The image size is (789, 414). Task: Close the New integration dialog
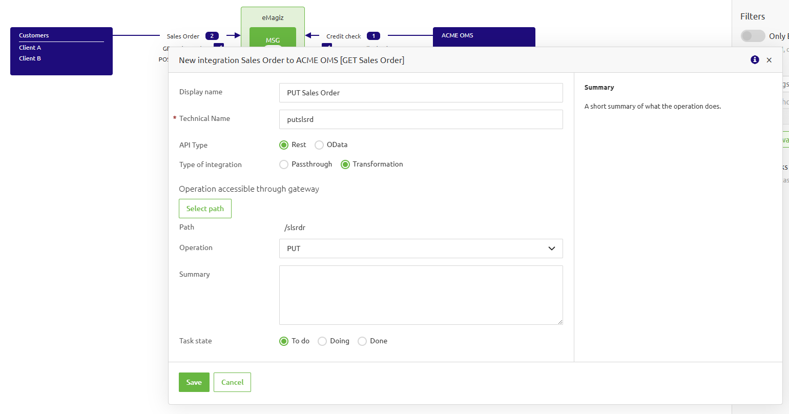[769, 60]
